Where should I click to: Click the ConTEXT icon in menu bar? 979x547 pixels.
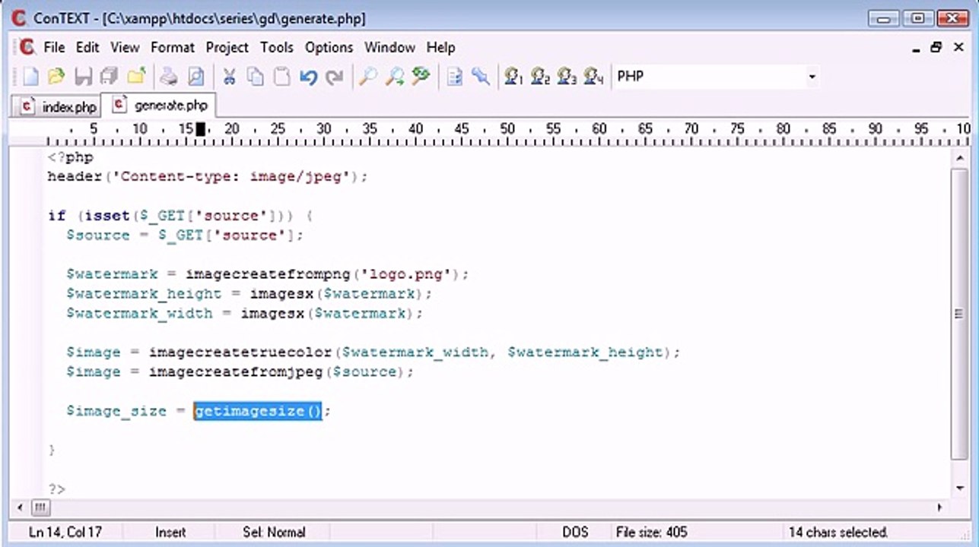coord(27,47)
